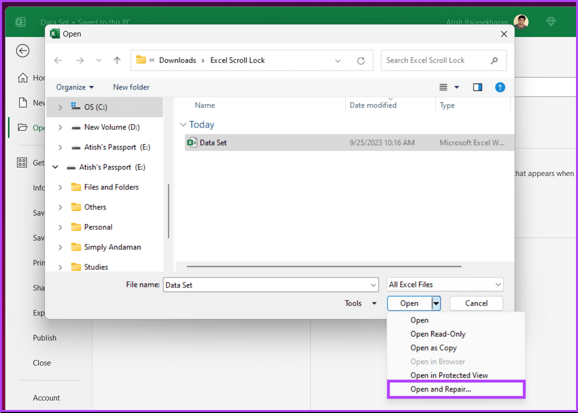
Task: Click the search magnifier in the search box
Action: 494,60
